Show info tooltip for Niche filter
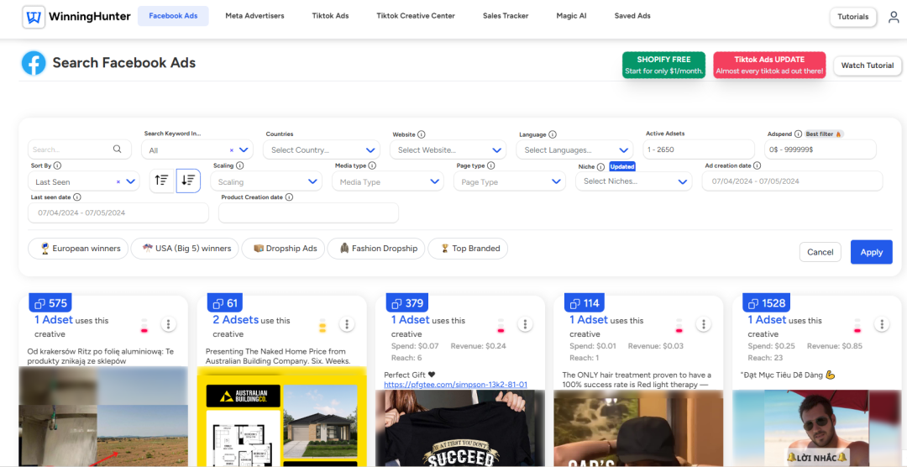The height and width of the screenshot is (467, 907). point(600,166)
